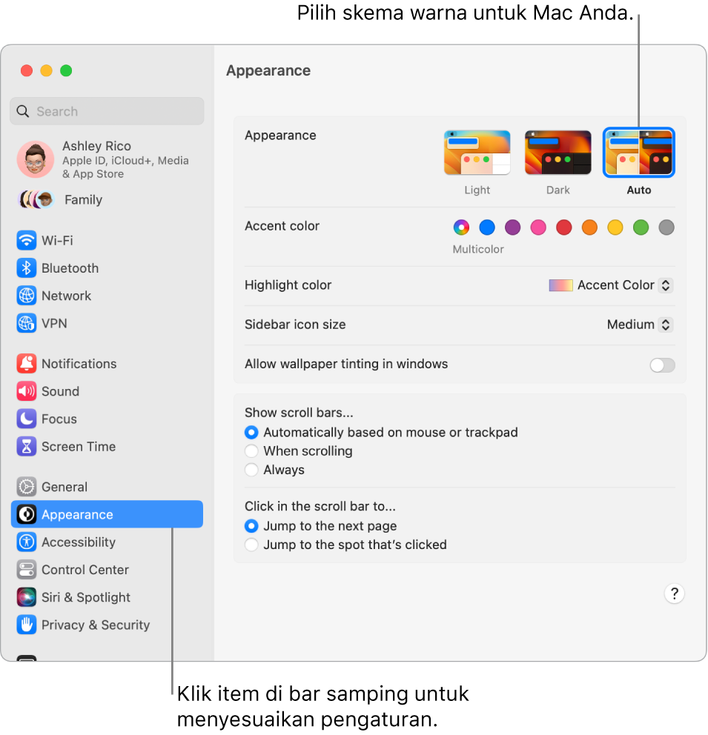This screenshot has height=735, width=708.
Task: Click the Sound speaker icon
Action: pyautogui.click(x=27, y=391)
